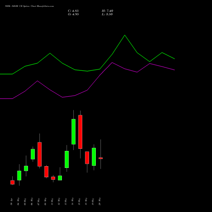This screenshot has height=212, width=212.
Task: Click the small green candlestick for 12 May
Action: (60, 178)
